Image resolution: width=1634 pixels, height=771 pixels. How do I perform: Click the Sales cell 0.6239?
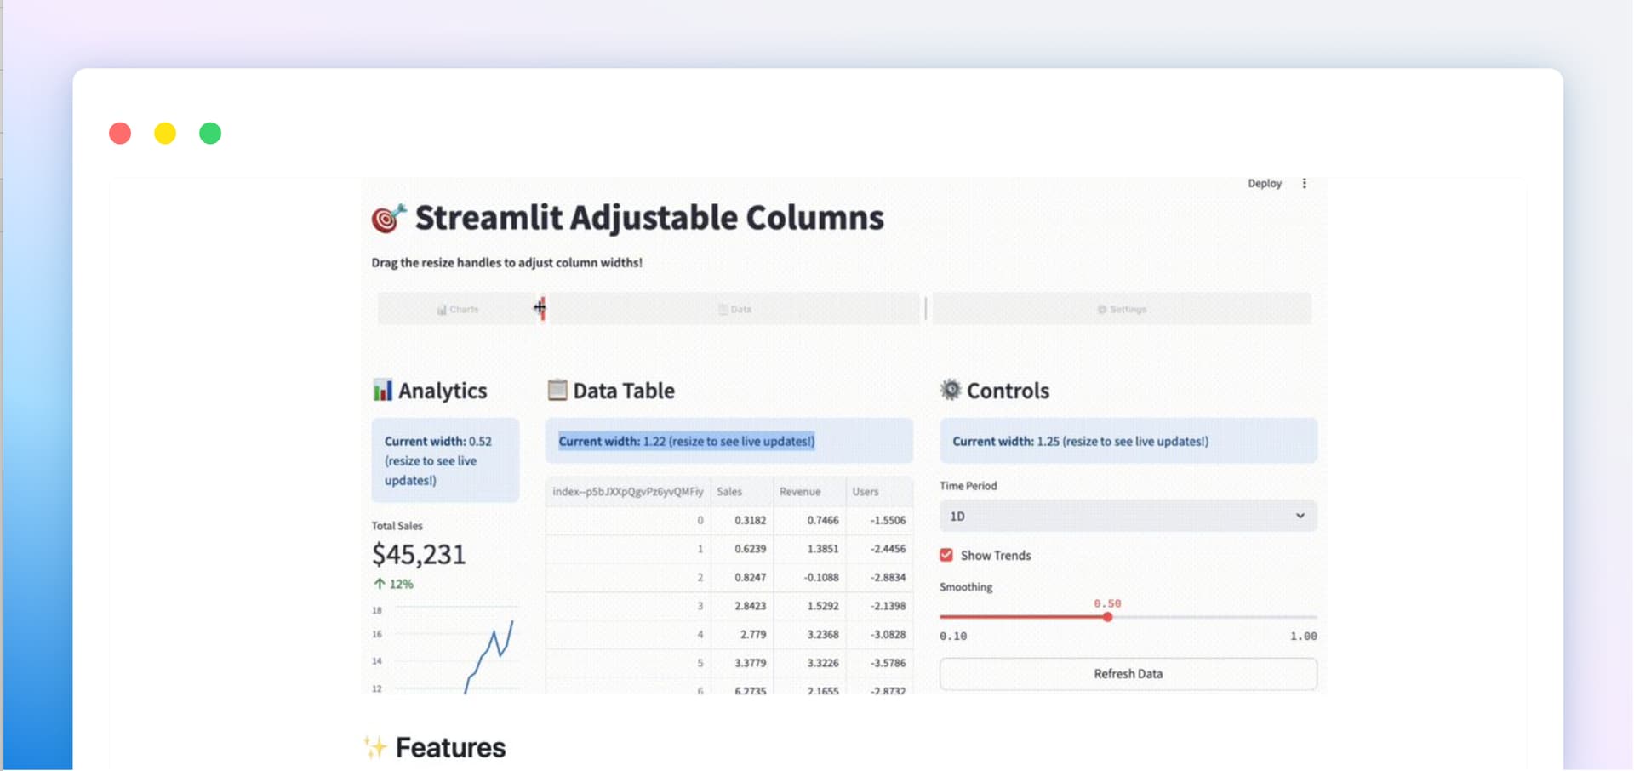click(741, 549)
